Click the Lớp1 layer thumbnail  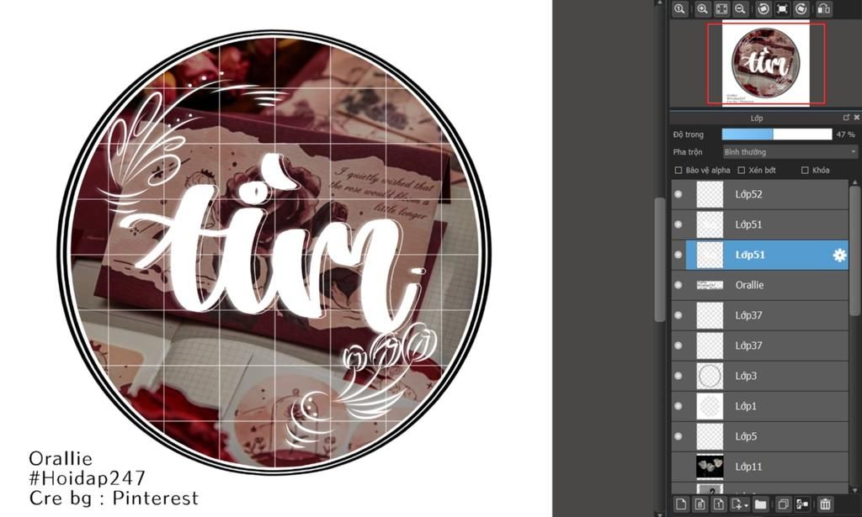710,406
